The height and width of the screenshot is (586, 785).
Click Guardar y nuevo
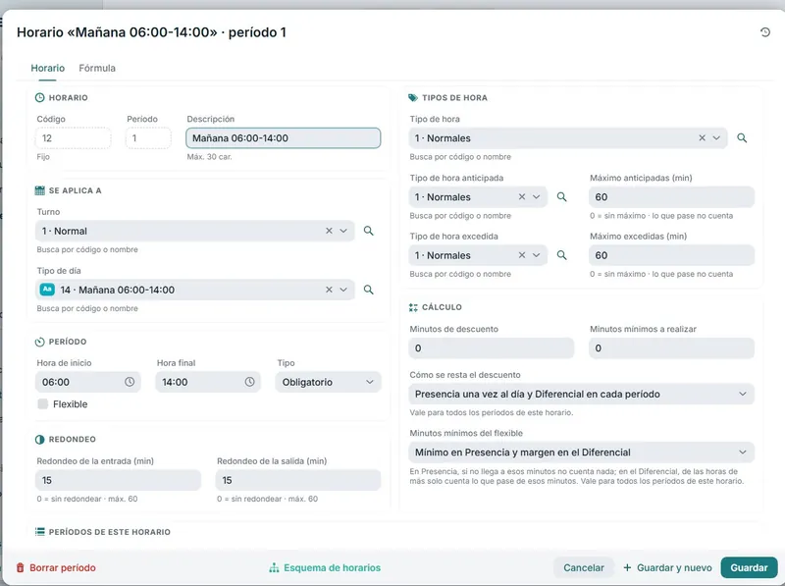coord(667,567)
